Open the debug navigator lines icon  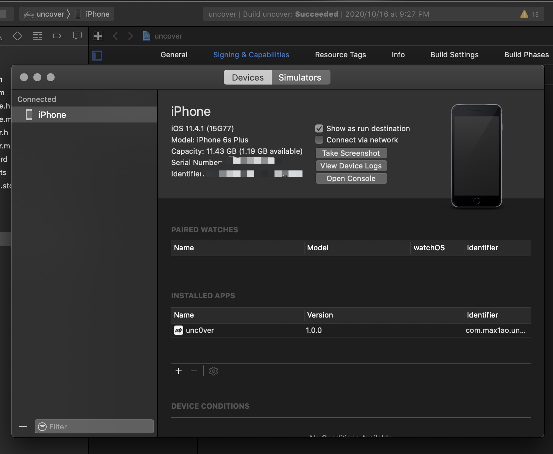(37, 36)
